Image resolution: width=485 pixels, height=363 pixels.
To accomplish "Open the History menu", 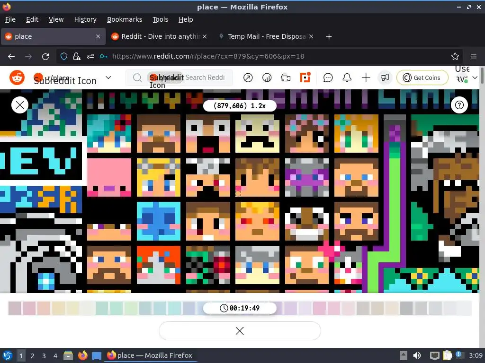I will 85,19.
